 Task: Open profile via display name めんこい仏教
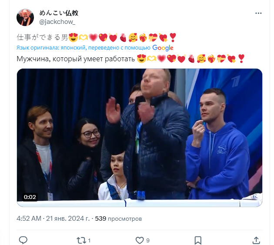pyautogui.click(x=59, y=13)
